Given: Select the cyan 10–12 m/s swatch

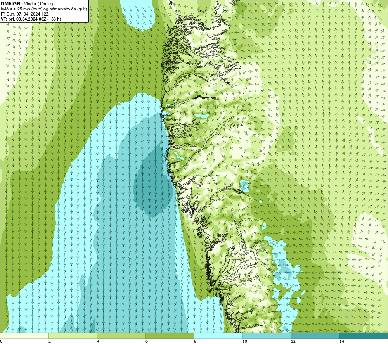Looking at the screenshot, I should [x=267, y=335].
